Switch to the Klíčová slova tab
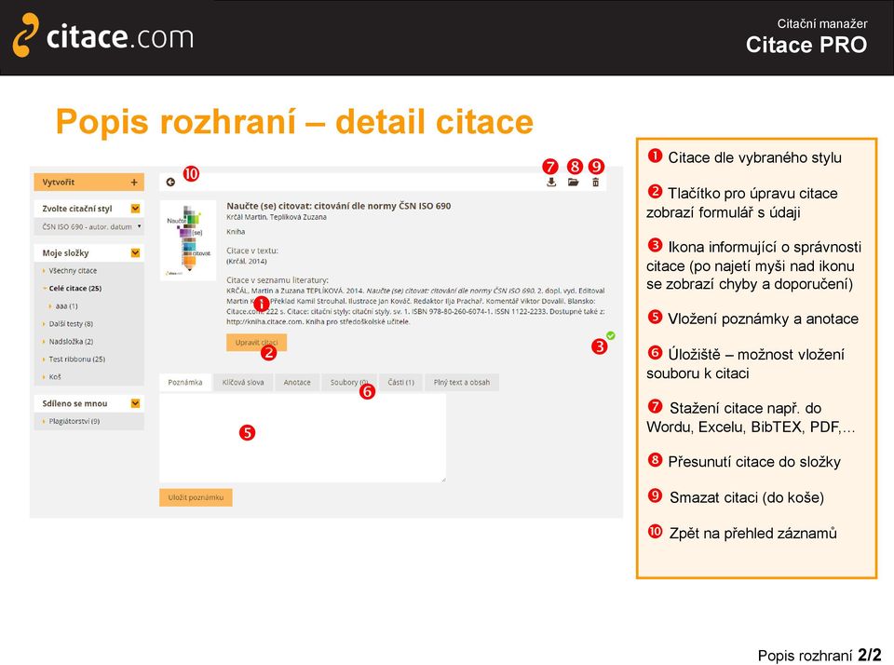Screen dimensions: 894x665 243,382
